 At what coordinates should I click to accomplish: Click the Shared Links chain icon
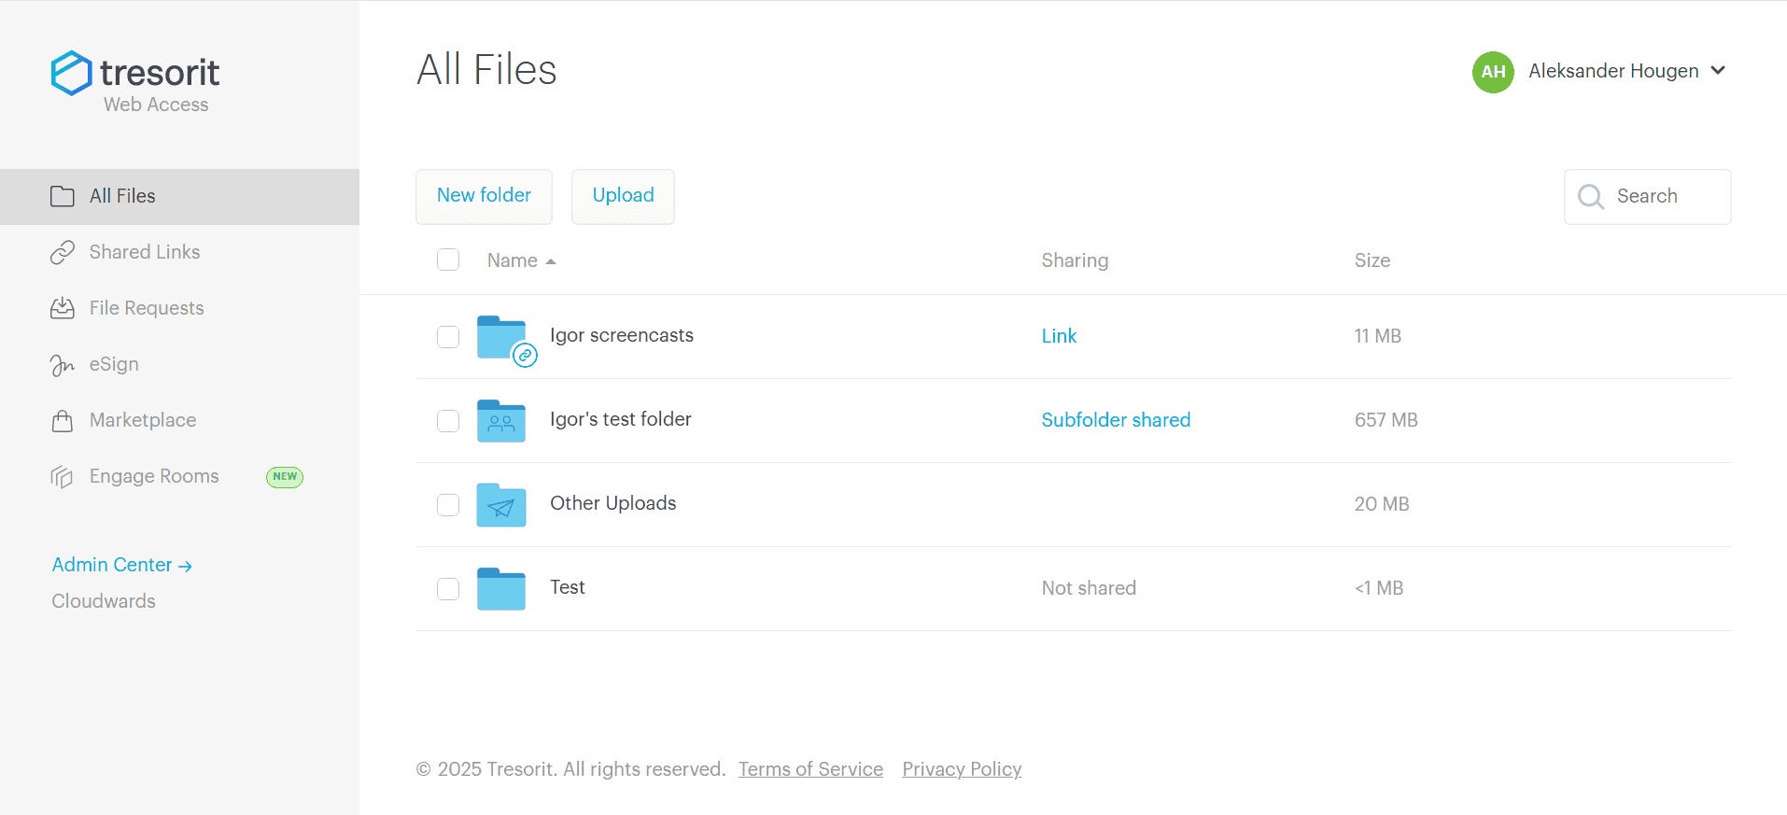pos(63,253)
